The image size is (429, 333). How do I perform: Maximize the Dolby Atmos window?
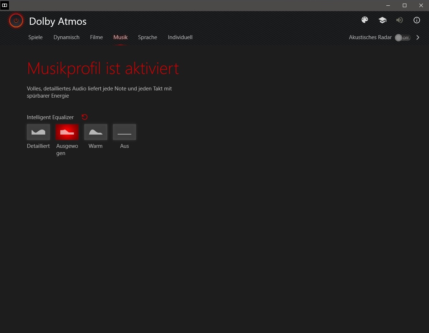point(404,5)
